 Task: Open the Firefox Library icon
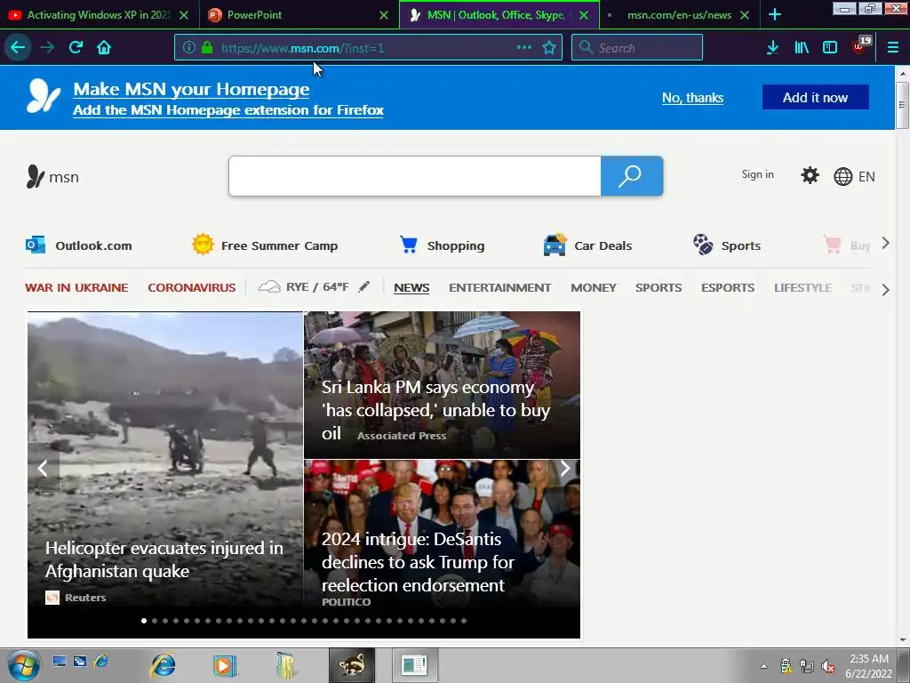click(802, 48)
